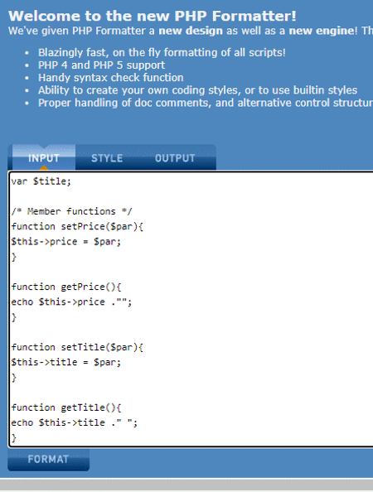Click the 'Ability to create your own coding styles' bullet
This screenshot has height=492, width=373.
pyautogui.click(x=197, y=90)
